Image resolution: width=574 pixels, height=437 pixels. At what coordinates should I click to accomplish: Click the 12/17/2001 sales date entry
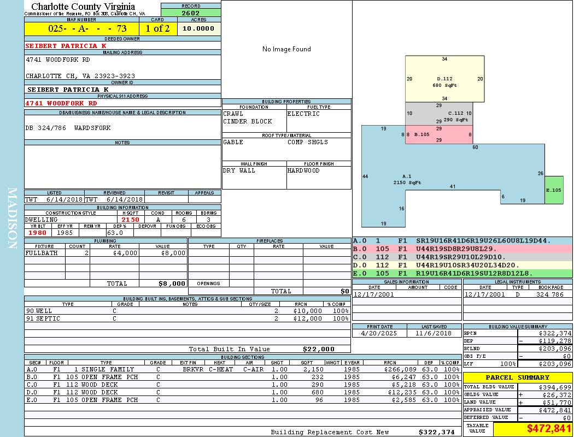pos(374,294)
